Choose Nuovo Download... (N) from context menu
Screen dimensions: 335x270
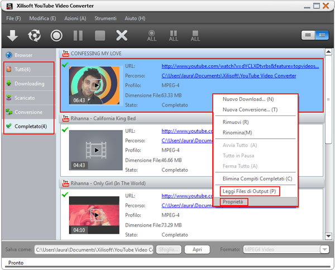pos(256,99)
